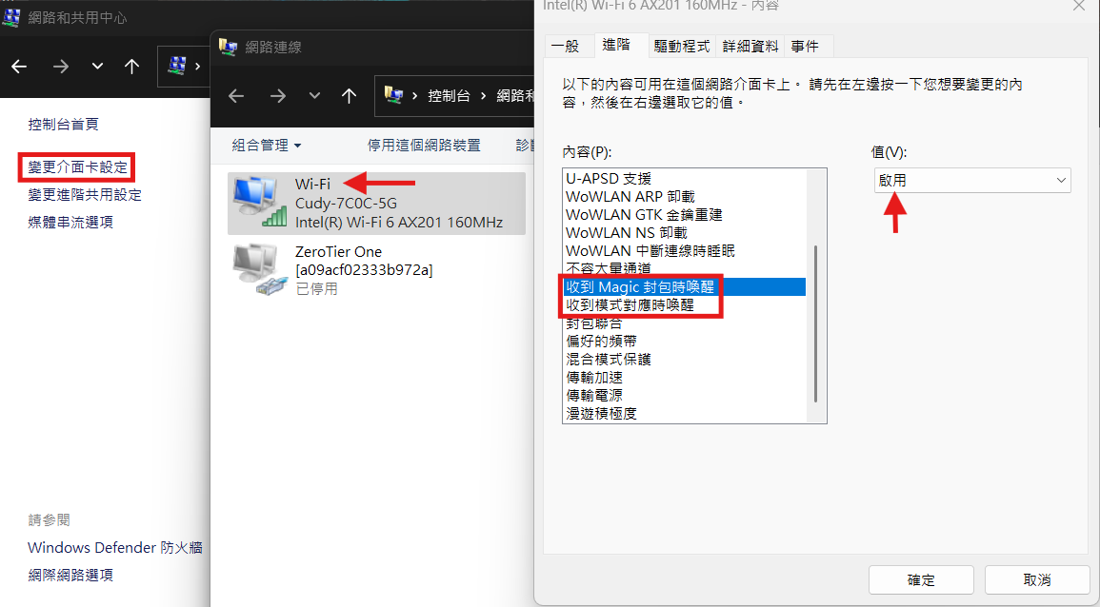
Task: Click the control panel icon in address bar
Action: pos(393,95)
